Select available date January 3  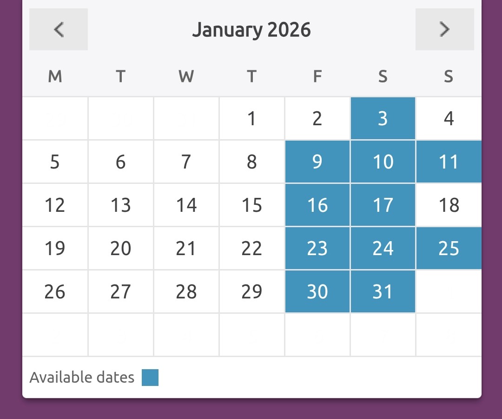pyautogui.click(x=383, y=119)
